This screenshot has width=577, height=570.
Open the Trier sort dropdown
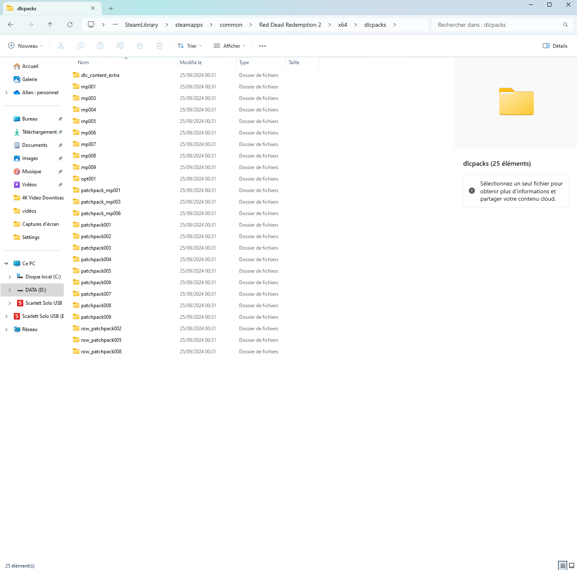(190, 46)
